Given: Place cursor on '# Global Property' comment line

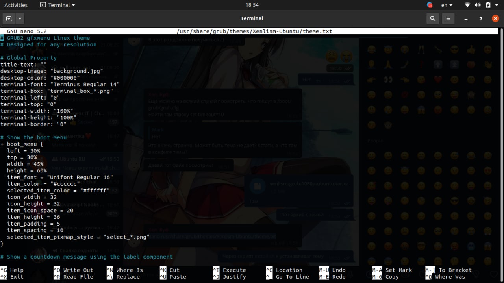Looking at the screenshot, I should 28,58.
